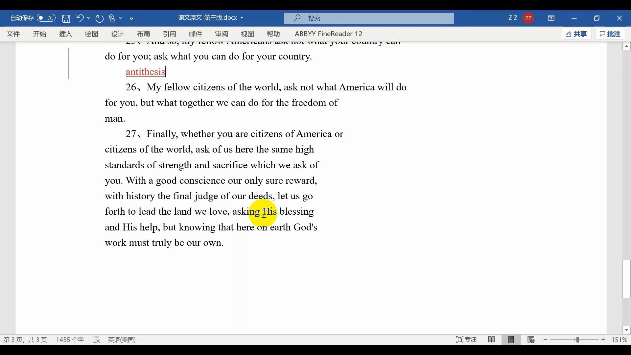This screenshot has height=355, width=631.
Task: Click scrollbar down arrow
Action: pyautogui.click(x=627, y=330)
